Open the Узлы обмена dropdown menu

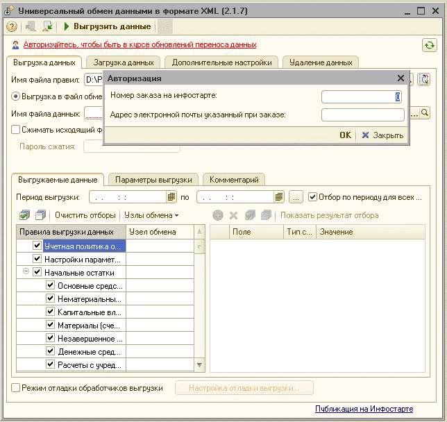coord(151,215)
